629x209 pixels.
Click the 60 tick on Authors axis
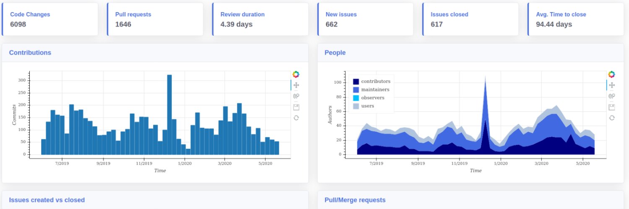point(340,111)
